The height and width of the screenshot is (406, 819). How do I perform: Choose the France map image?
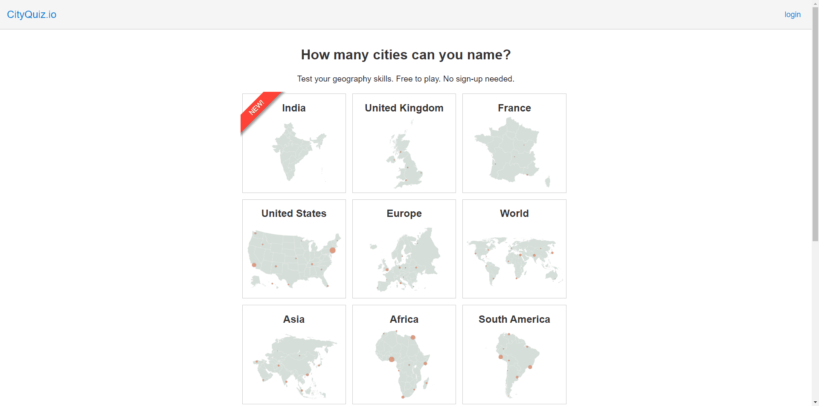coord(512,152)
